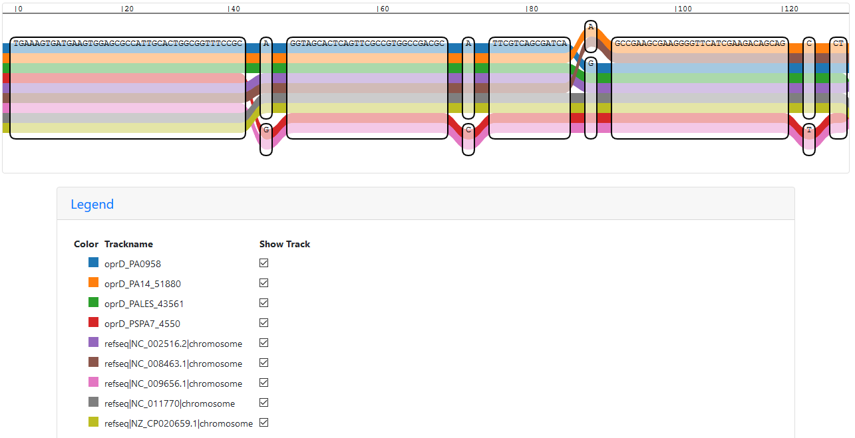Click the single T variant node

(x=809, y=130)
